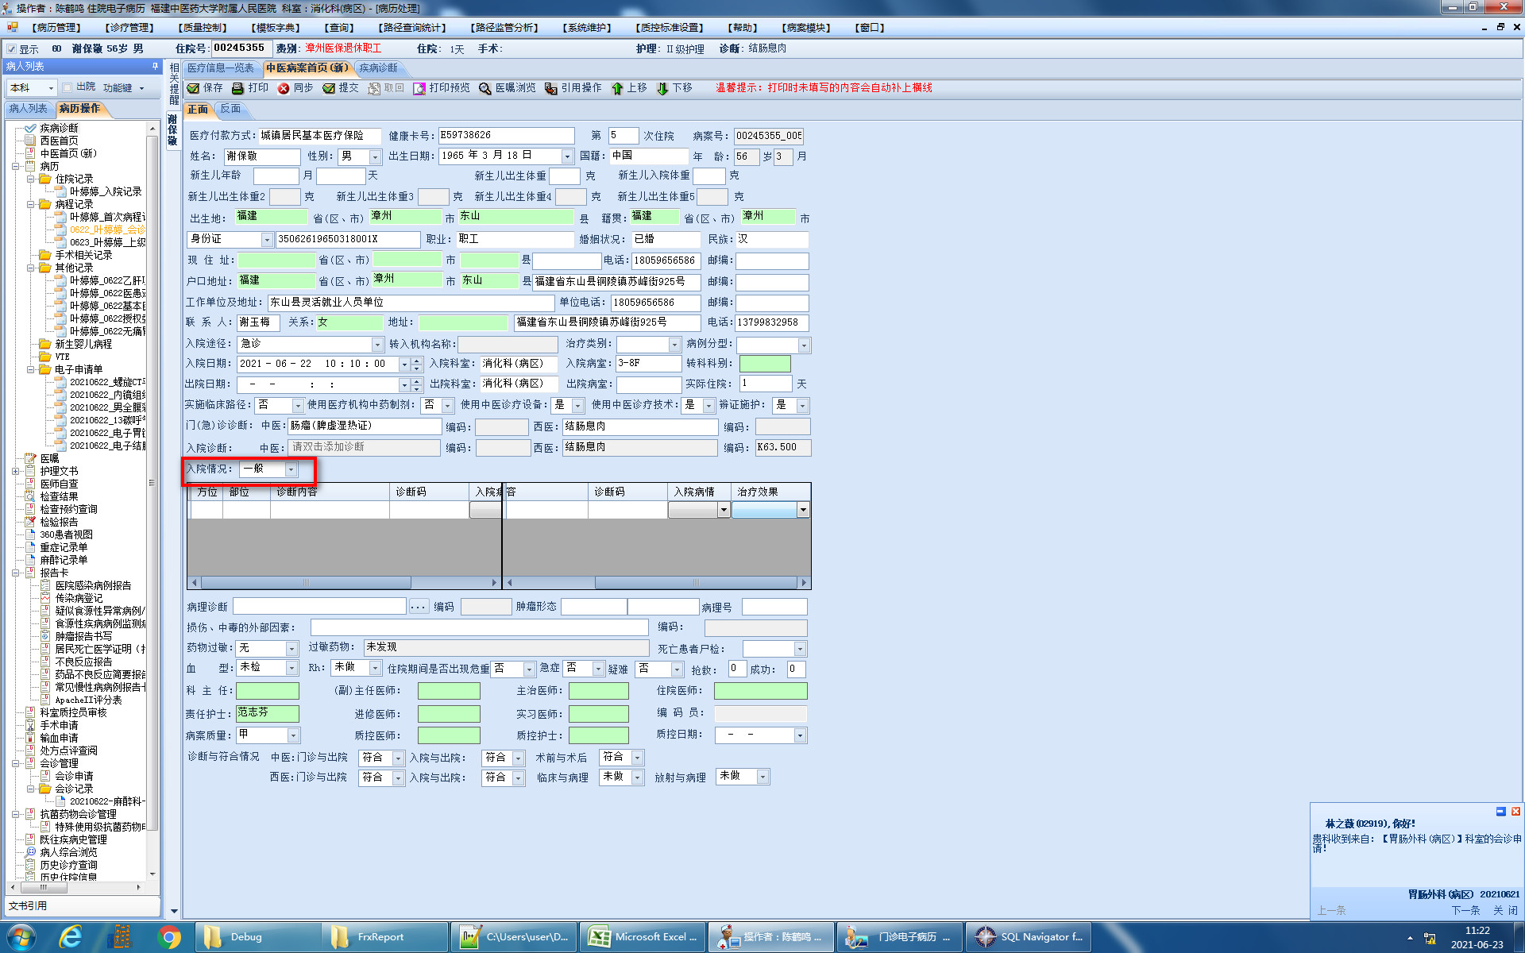
Task: Pin the 病人列表 panel
Action: [x=155, y=67]
